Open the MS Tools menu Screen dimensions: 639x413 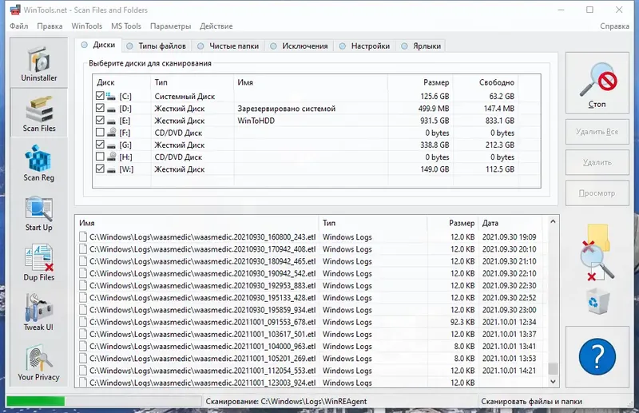pyautogui.click(x=126, y=26)
